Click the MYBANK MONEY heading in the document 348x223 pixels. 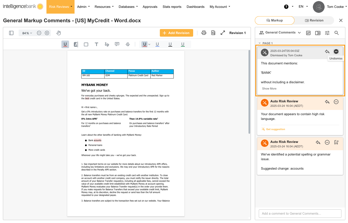[x=94, y=85]
